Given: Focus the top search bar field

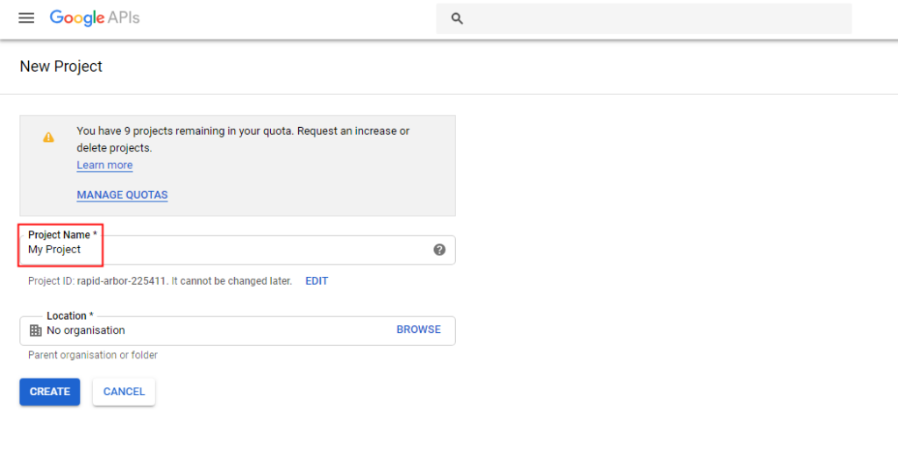Looking at the screenshot, I should click(x=644, y=18).
